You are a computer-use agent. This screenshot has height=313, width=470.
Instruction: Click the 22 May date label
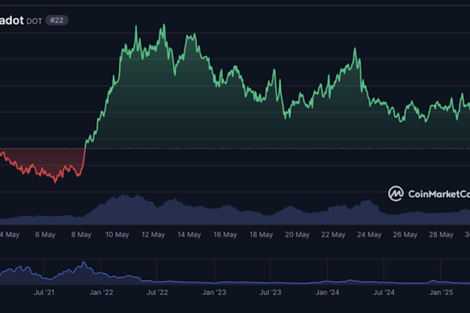333,235
